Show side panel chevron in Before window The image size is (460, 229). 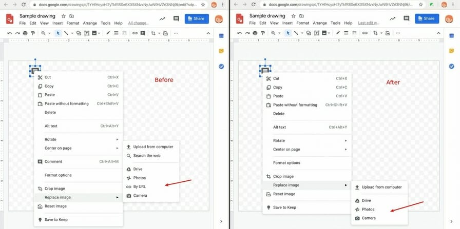pos(221,221)
